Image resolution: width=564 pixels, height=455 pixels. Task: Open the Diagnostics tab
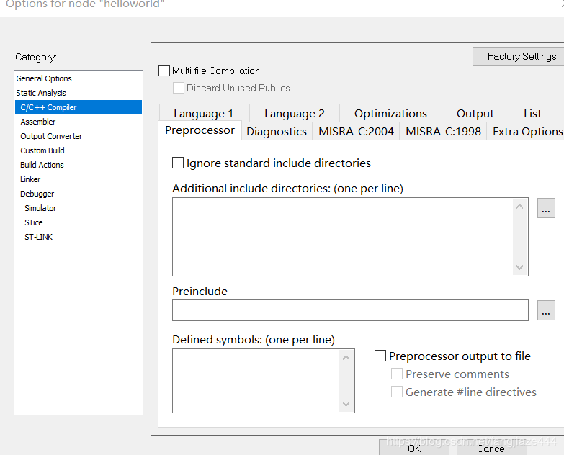click(x=277, y=132)
